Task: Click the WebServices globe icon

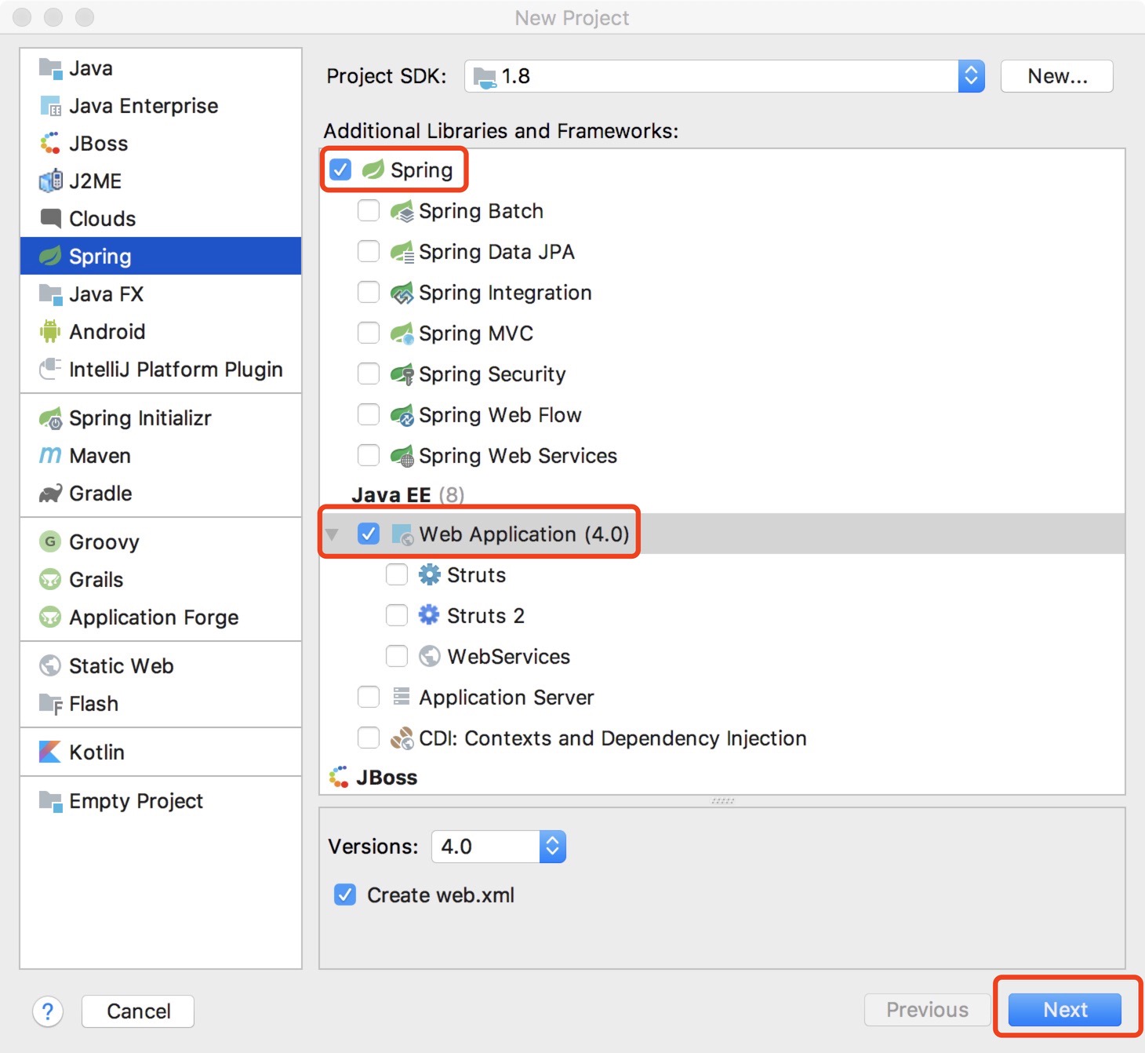Action: click(x=429, y=656)
